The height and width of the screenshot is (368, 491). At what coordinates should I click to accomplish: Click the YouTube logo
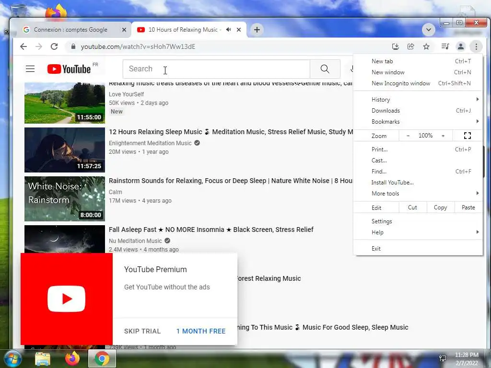tap(69, 69)
